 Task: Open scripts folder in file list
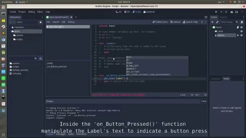14,67
